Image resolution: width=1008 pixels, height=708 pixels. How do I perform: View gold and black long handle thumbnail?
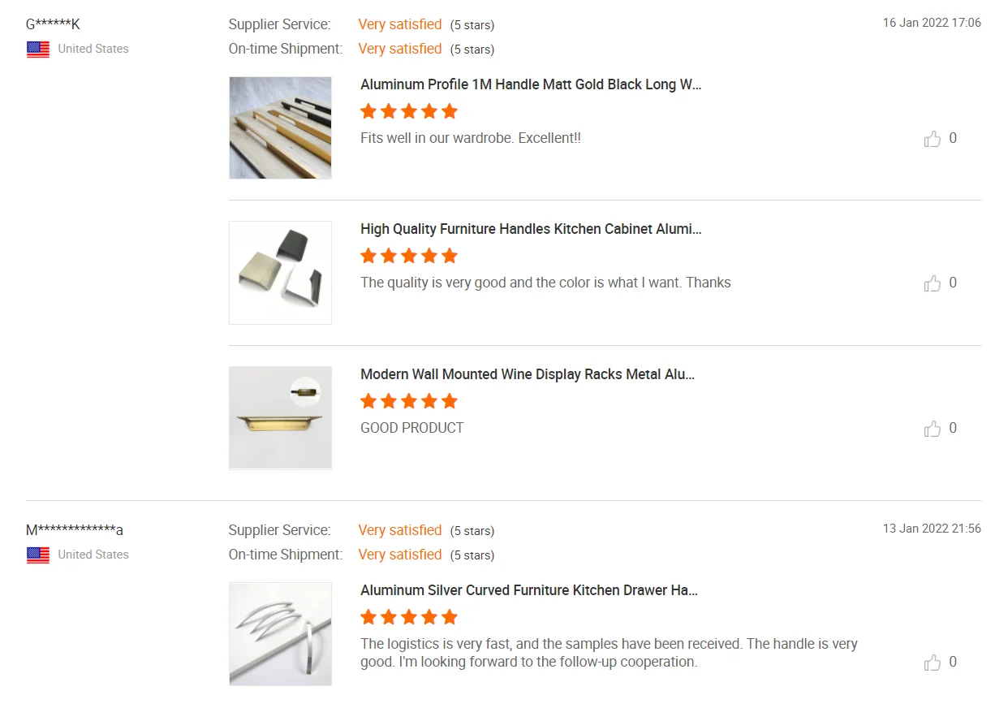point(280,127)
